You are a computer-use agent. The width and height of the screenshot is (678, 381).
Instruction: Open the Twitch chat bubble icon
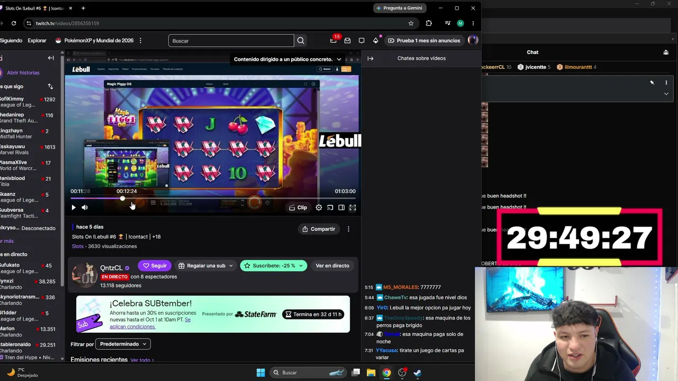(x=361, y=41)
